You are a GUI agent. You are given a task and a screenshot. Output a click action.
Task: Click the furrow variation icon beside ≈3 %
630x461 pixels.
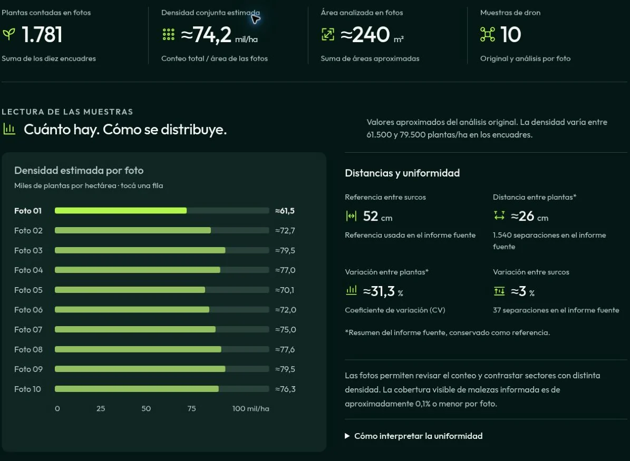499,291
